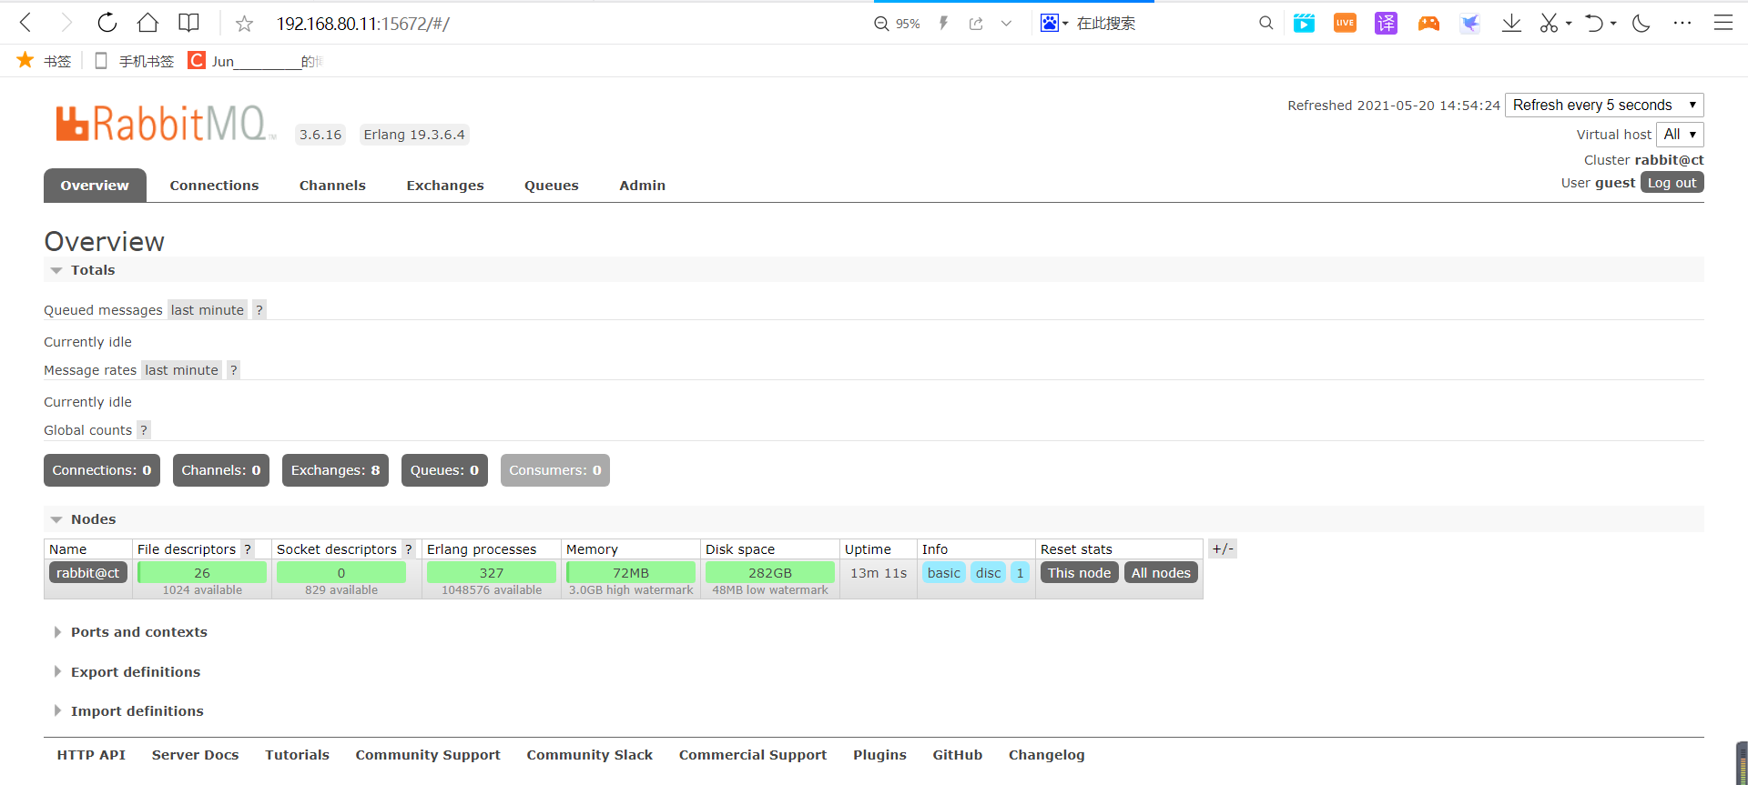This screenshot has width=1748, height=785.
Task: Open the browser home page icon
Action: (147, 23)
